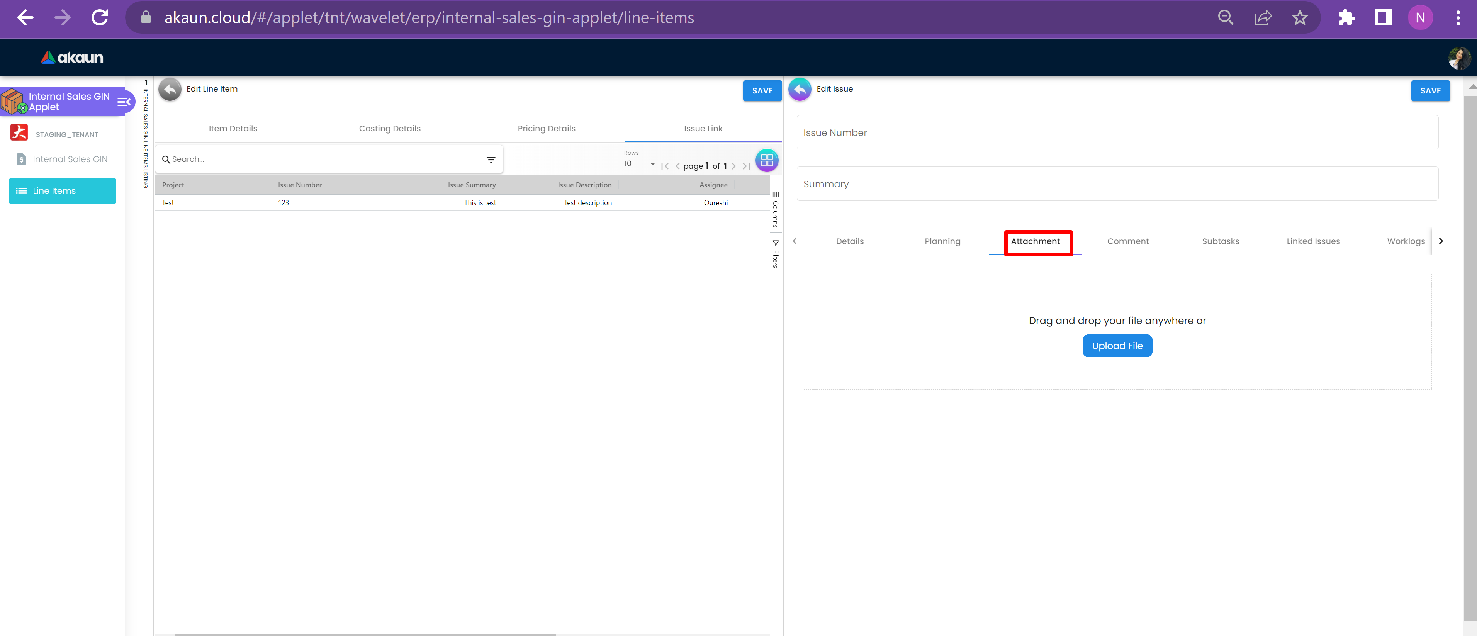
Task: Click the search filter options icon
Action: coord(491,160)
